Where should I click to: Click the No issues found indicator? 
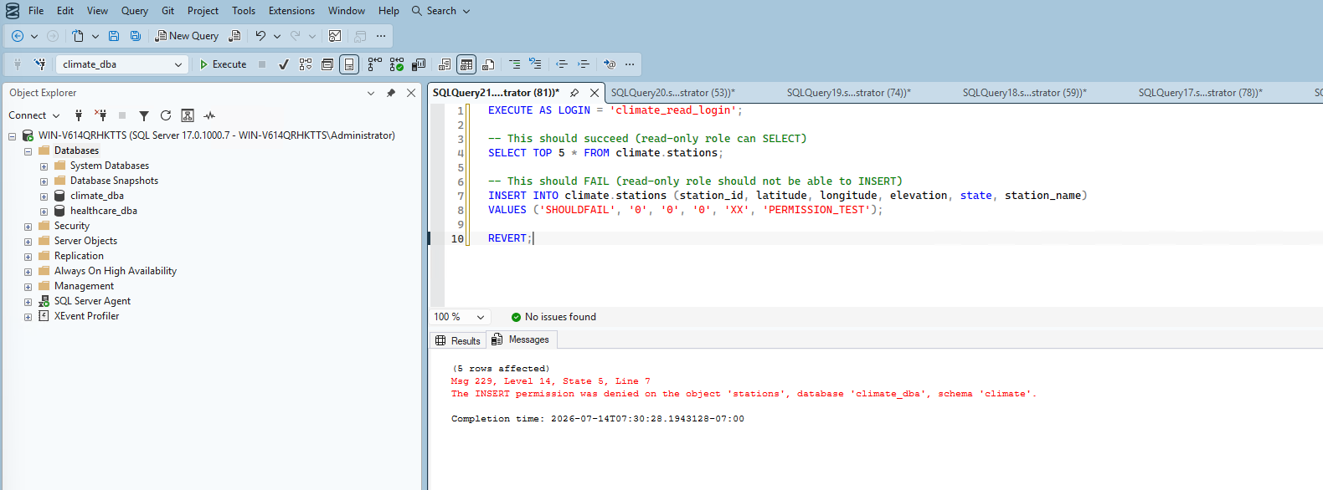point(553,317)
